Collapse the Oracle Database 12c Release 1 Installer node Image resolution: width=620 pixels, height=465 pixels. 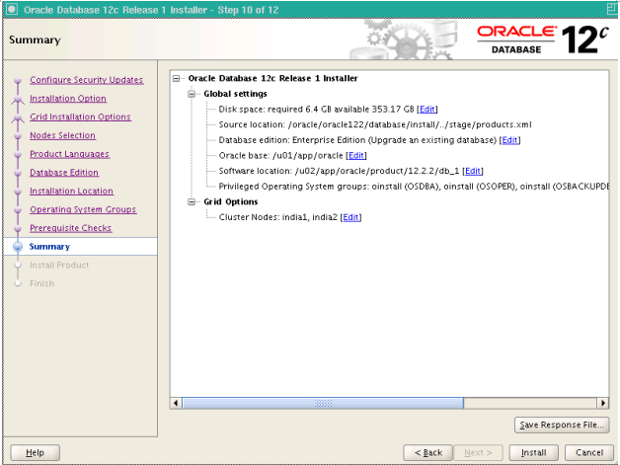point(177,79)
